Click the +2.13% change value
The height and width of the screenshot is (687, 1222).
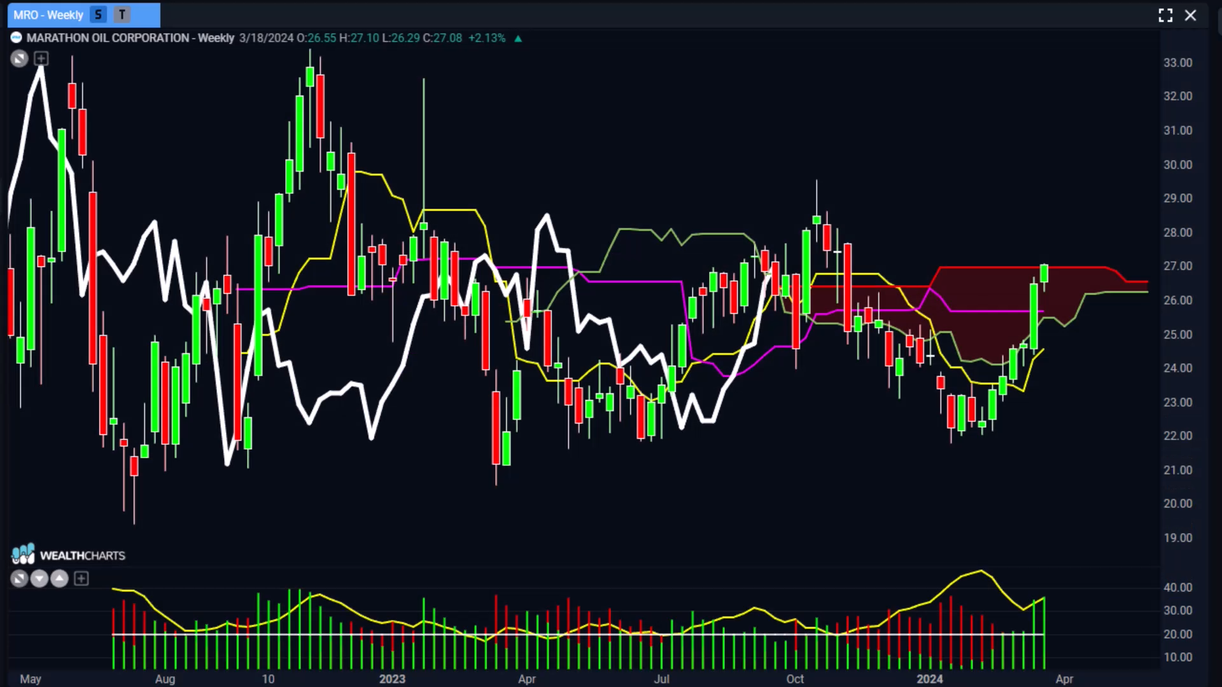[x=487, y=38]
